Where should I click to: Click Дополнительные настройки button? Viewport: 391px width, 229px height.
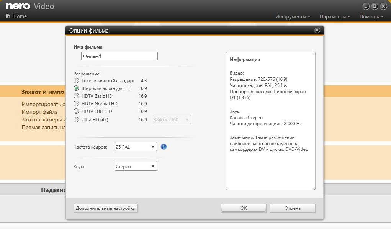105,208
